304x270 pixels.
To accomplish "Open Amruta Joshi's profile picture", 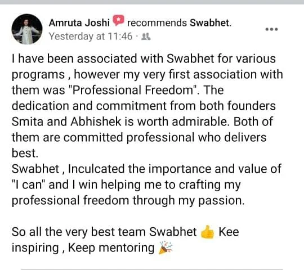I will (27, 29).
